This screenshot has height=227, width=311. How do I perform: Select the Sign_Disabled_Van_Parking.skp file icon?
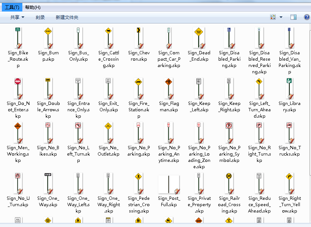pyautogui.click(x=289, y=38)
